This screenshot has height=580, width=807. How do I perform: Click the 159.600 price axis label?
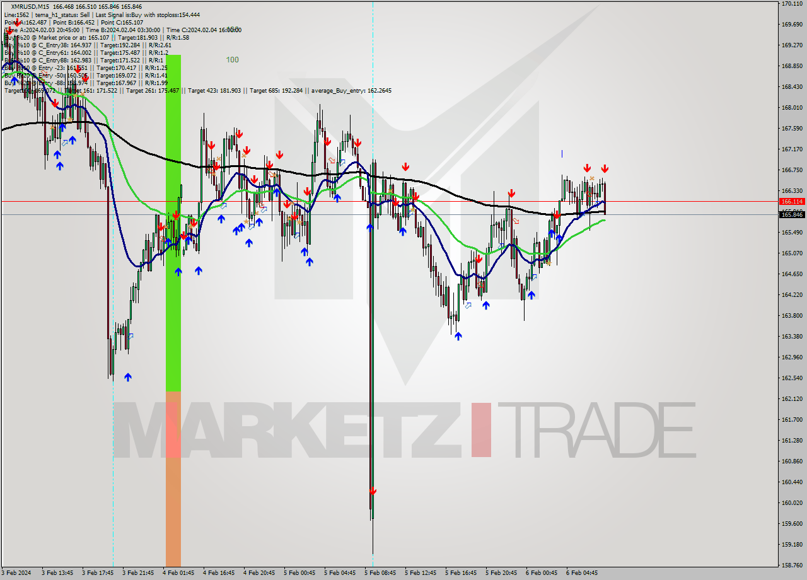[791, 524]
